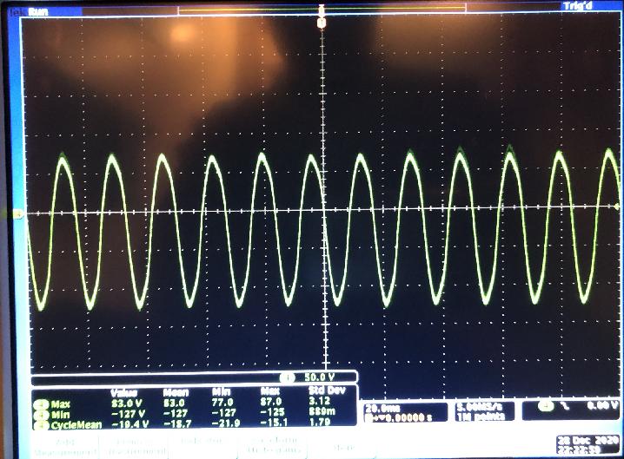Select the channel 1 ground reference marker on the left edge
Viewport: 624px width, 459px height.
pos(18,214)
